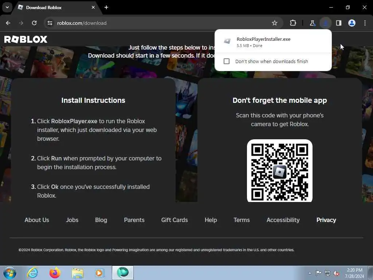Screen dimensions: 373x280
Task: Show hidden system tray icons arrow
Action: (x=310, y=273)
